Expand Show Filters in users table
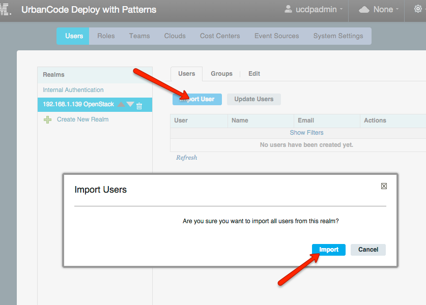 [x=306, y=133]
